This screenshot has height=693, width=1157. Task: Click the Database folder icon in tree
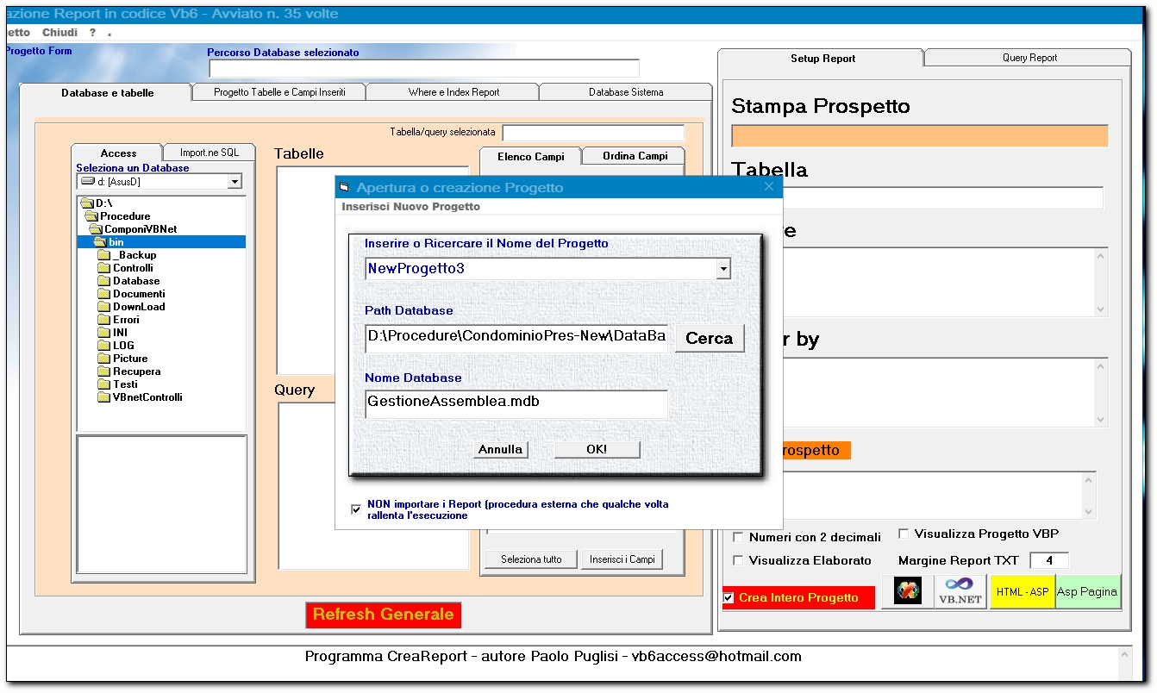(104, 281)
